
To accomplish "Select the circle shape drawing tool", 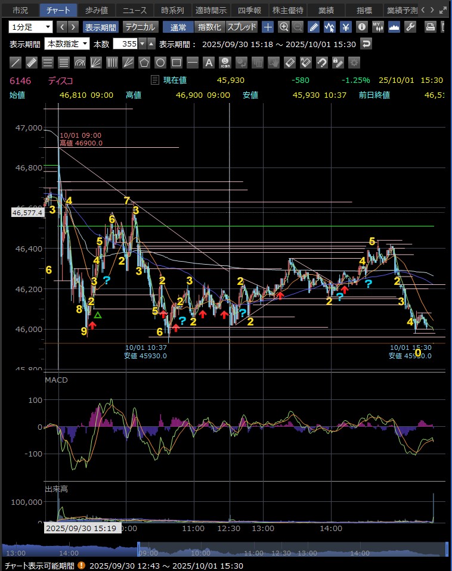I will [160, 63].
